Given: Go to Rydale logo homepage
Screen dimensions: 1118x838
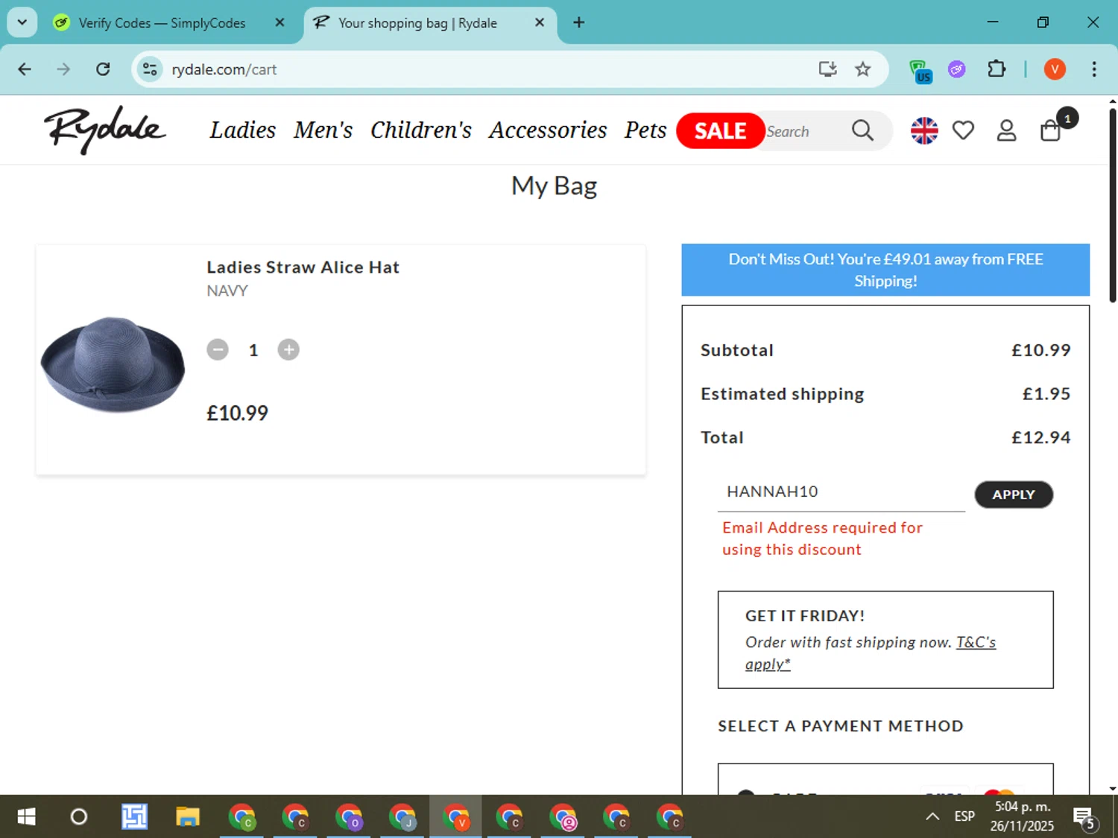Looking at the screenshot, I should pyautogui.click(x=104, y=130).
